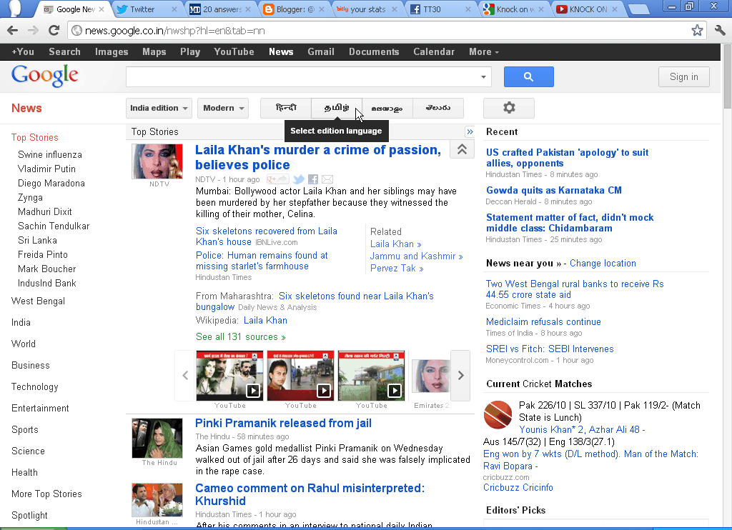Open Chrome wrench menu
Image resolution: width=732 pixels, height=530 pixels.
pyautogui.click(x=720, y=31)
